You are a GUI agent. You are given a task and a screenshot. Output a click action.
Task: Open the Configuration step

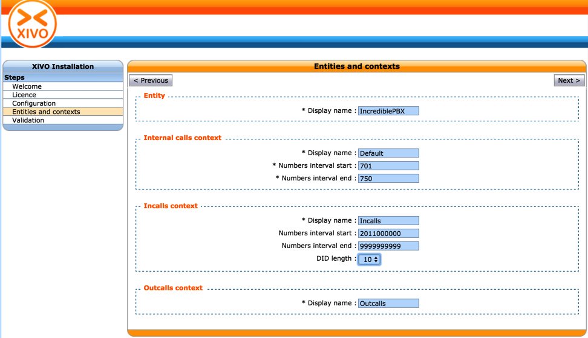click(x=63, y=103)
